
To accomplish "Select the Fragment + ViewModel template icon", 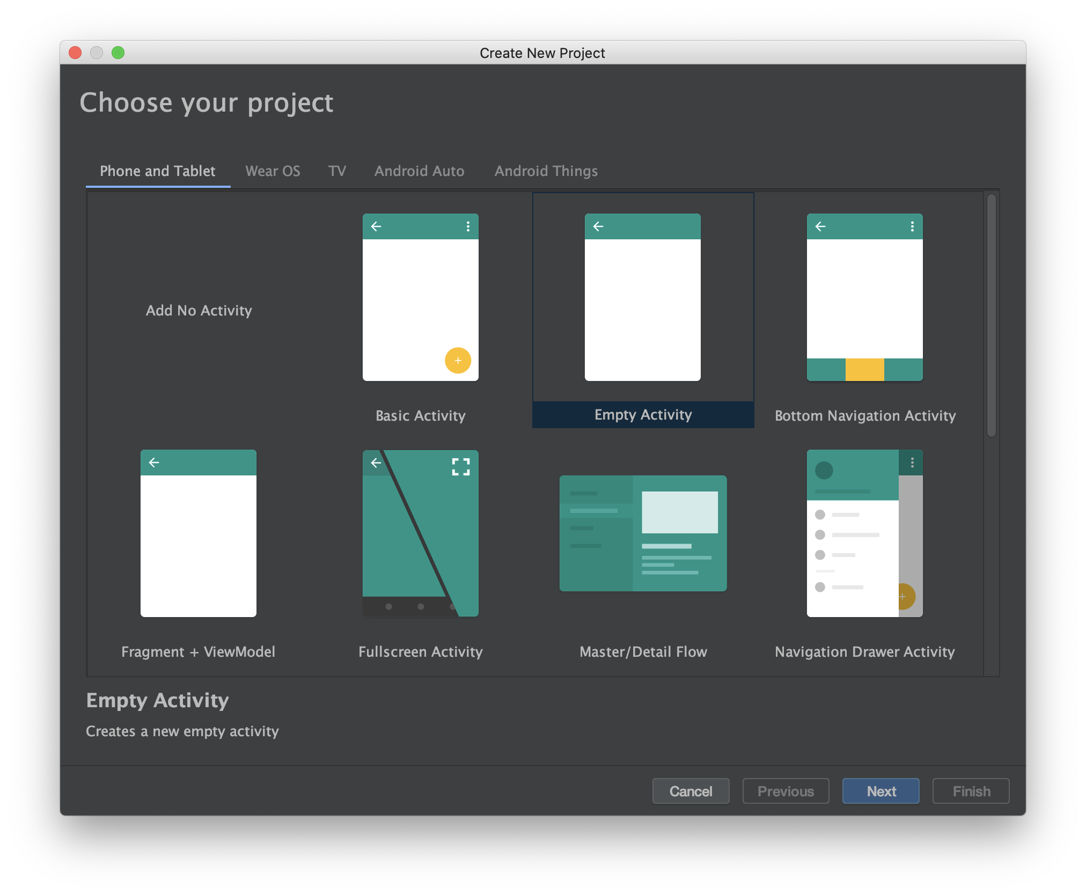I will tap(198, 533).
